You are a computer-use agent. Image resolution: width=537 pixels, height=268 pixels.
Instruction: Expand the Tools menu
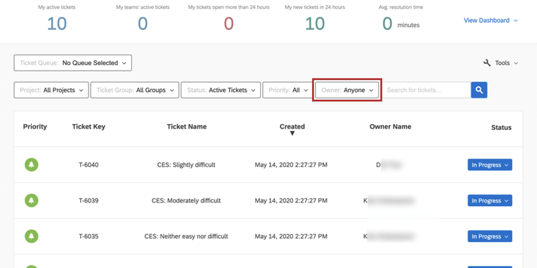[x=501, y=63]
